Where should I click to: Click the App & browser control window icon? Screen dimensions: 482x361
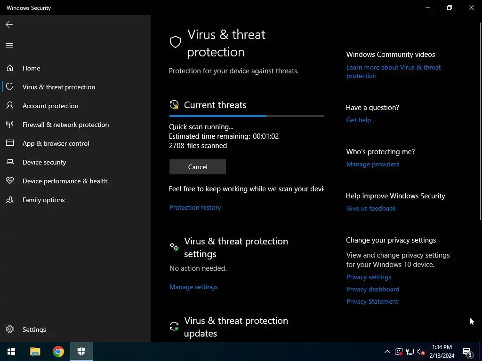[x=10, y=143]
